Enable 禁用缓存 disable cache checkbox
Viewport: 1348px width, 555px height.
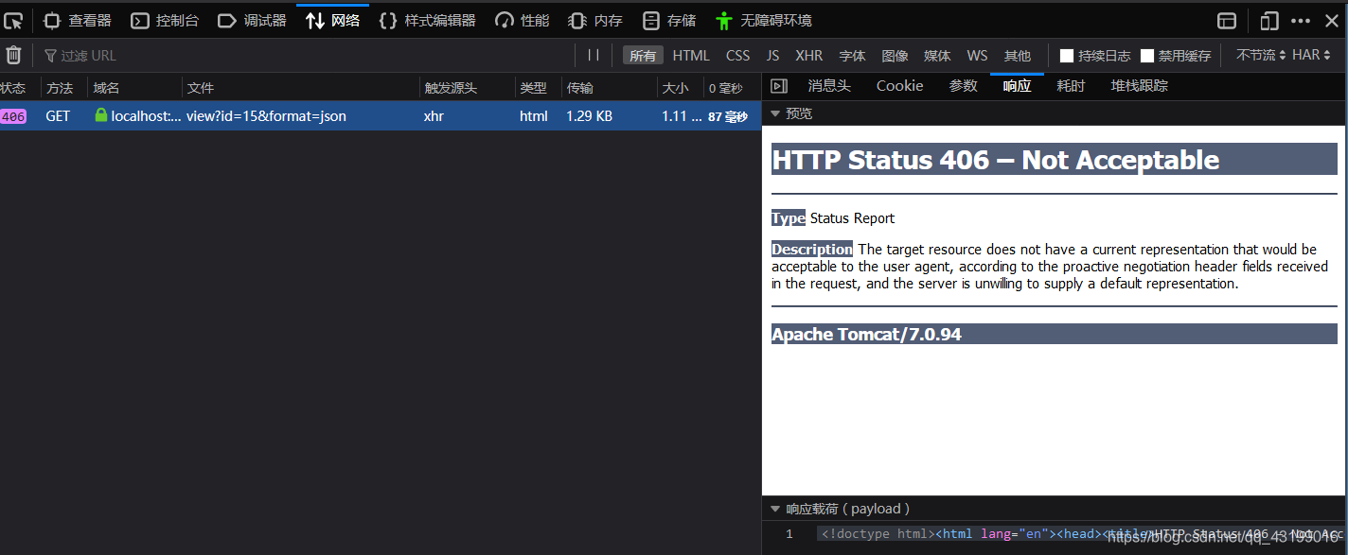1147,56
